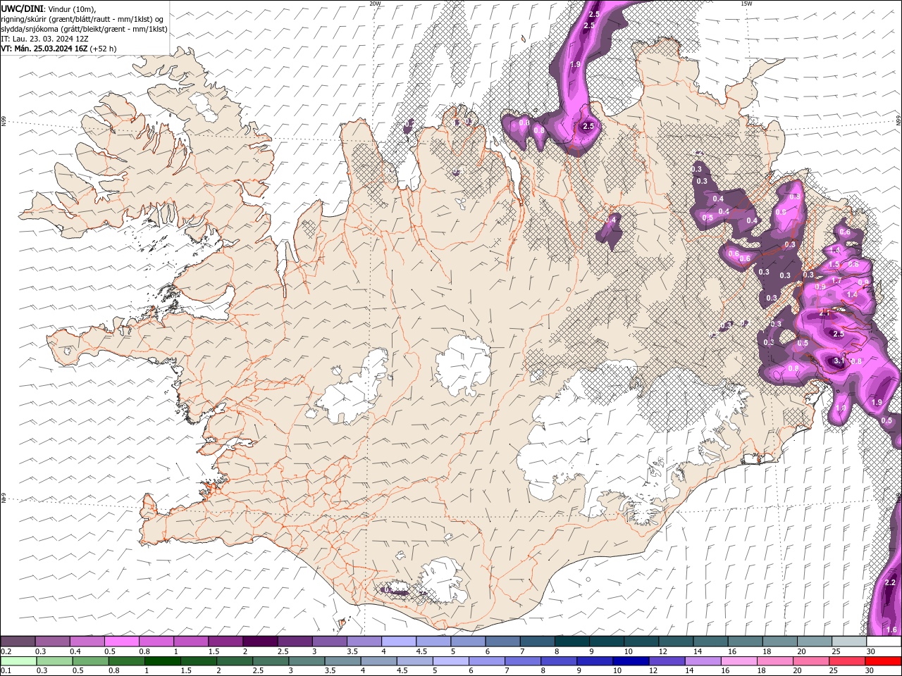902x676 pixels.
Task: Choose the slate blue 6 snow legend swatch
Action: 502,641
